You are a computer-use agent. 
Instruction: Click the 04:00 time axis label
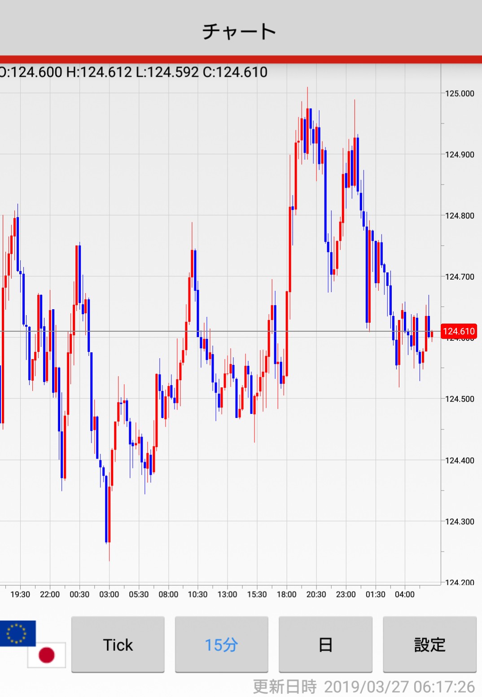pos(404,594)
